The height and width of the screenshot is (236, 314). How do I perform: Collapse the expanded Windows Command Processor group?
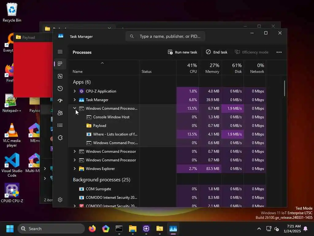click(75, 108)
